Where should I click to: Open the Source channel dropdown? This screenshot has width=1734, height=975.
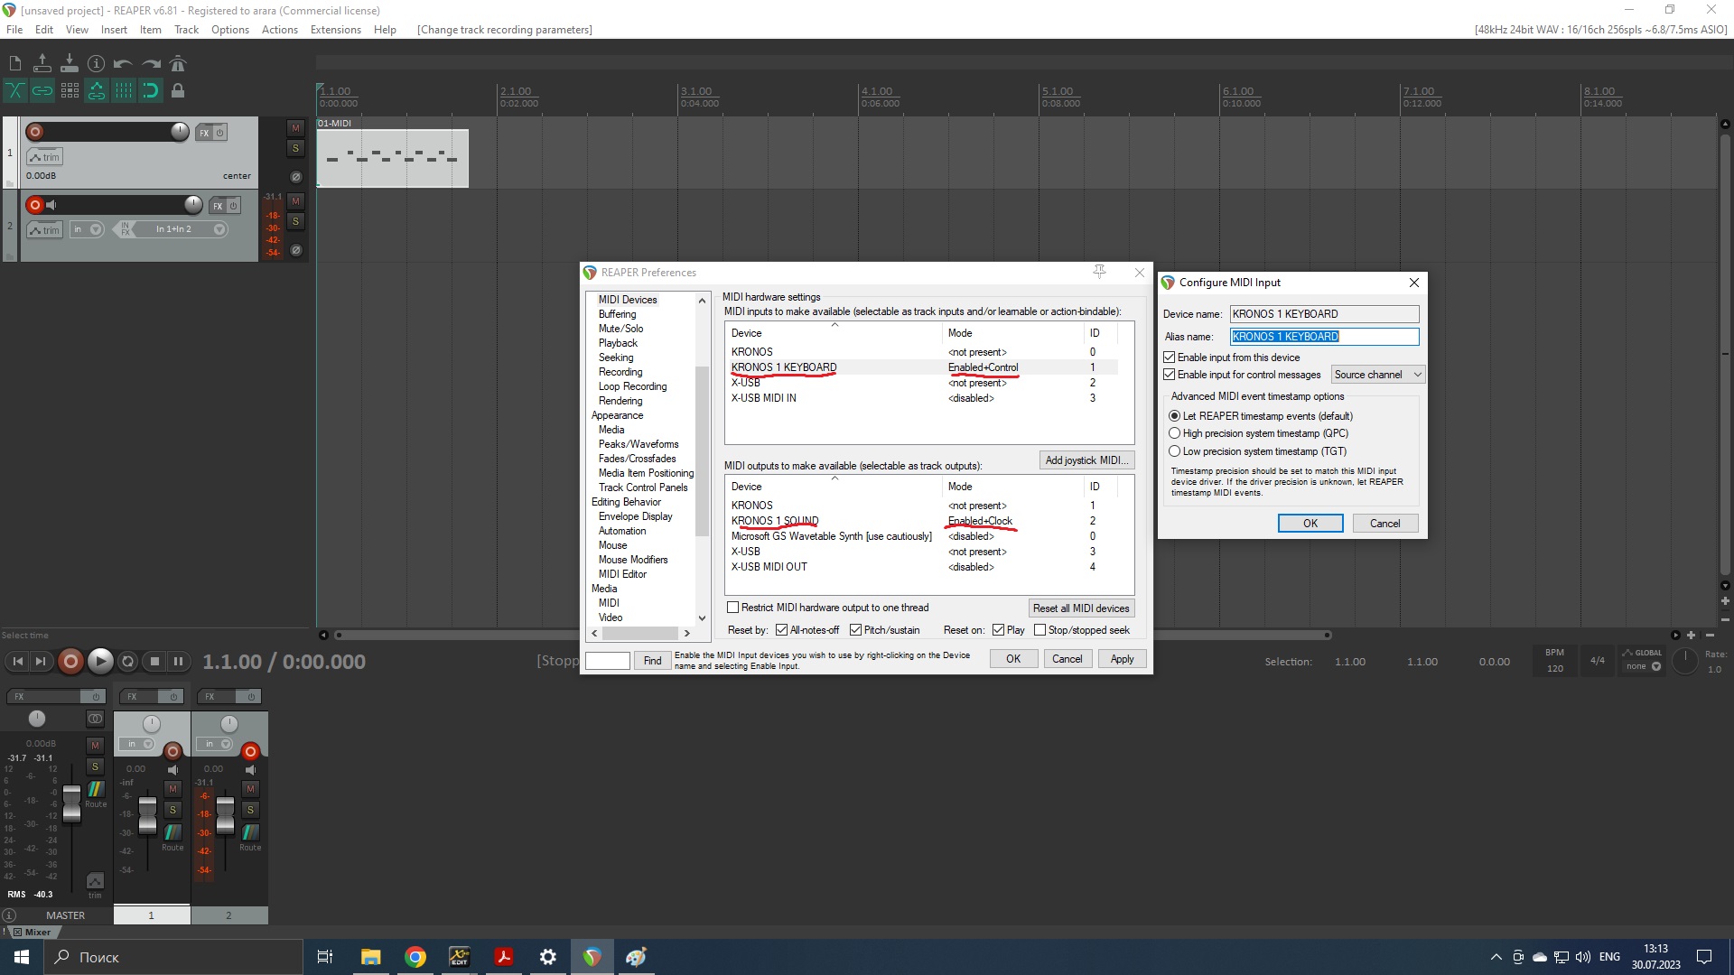pyautogui.click(x=1377, y=375)
